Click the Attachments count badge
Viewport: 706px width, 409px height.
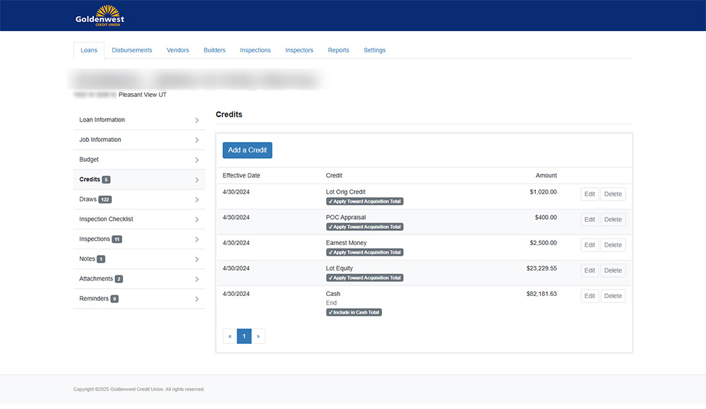tap(119, 279)
